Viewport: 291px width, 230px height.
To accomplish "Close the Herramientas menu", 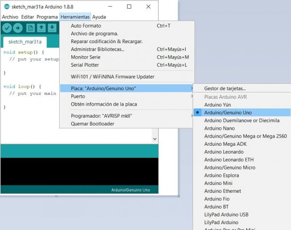I will [75, 17].
